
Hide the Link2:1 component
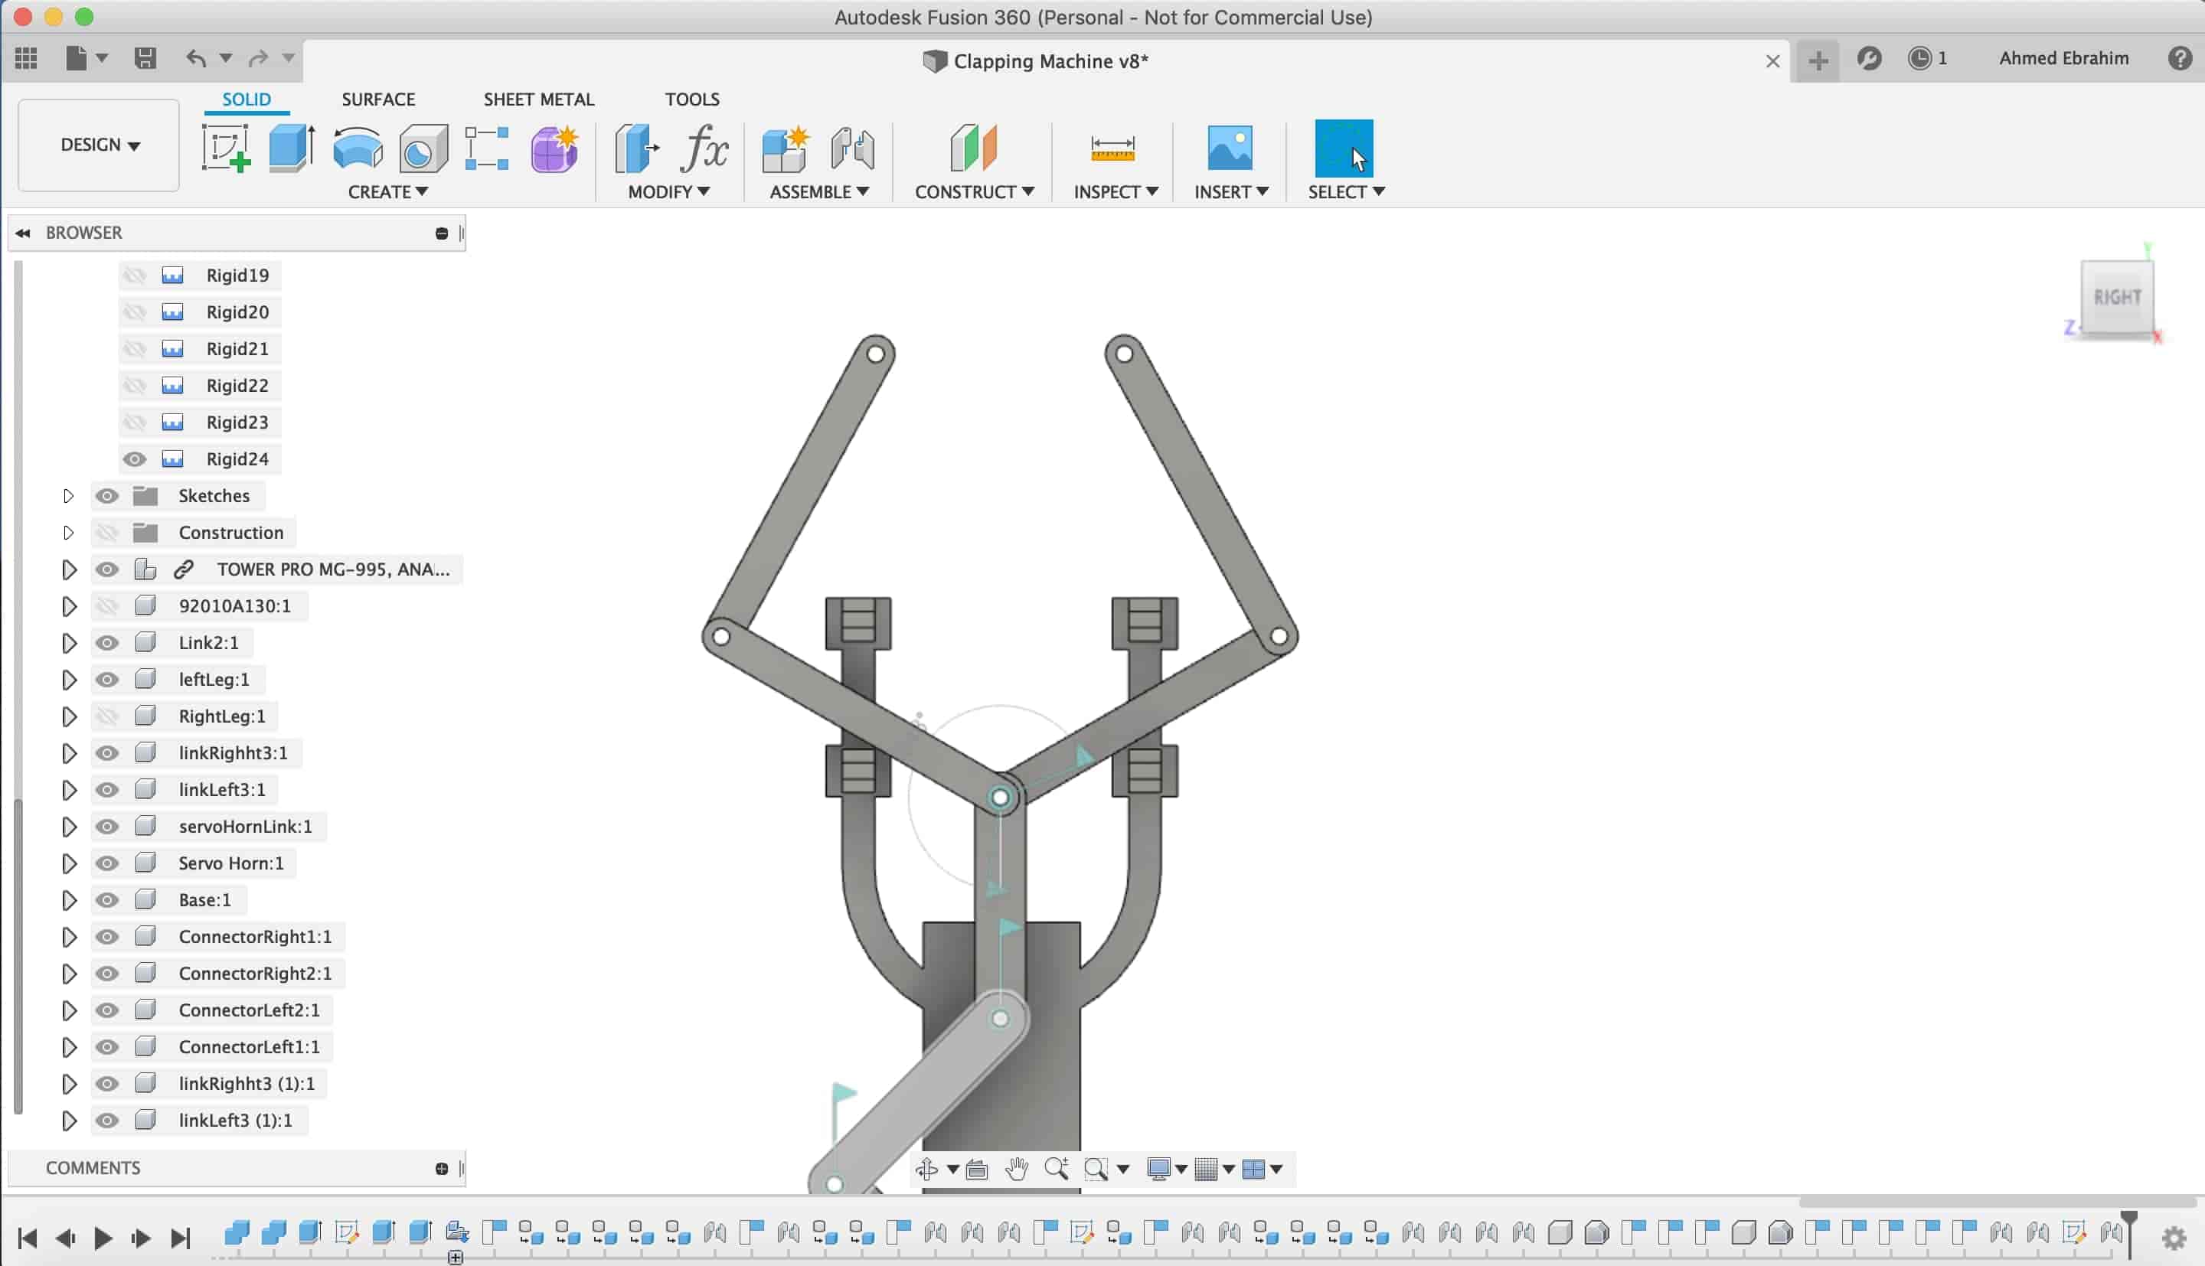coord(106,642)
